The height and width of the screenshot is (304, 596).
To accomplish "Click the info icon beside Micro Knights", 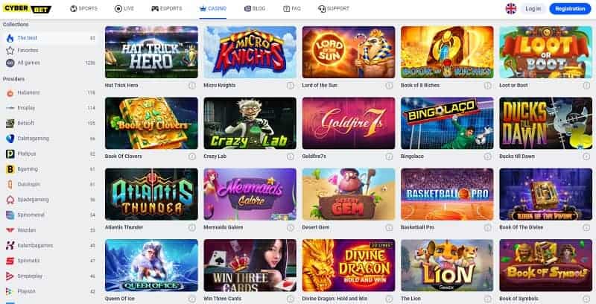I will tap(291, 86).
